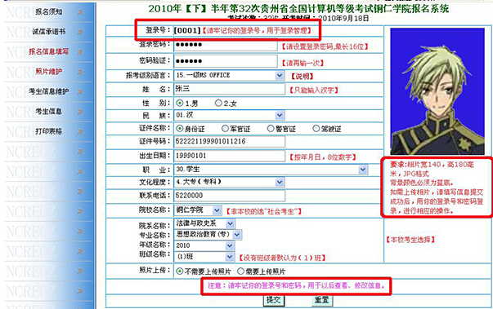Open the 报名须知 sidebar menu item

(x=49, y=12)
